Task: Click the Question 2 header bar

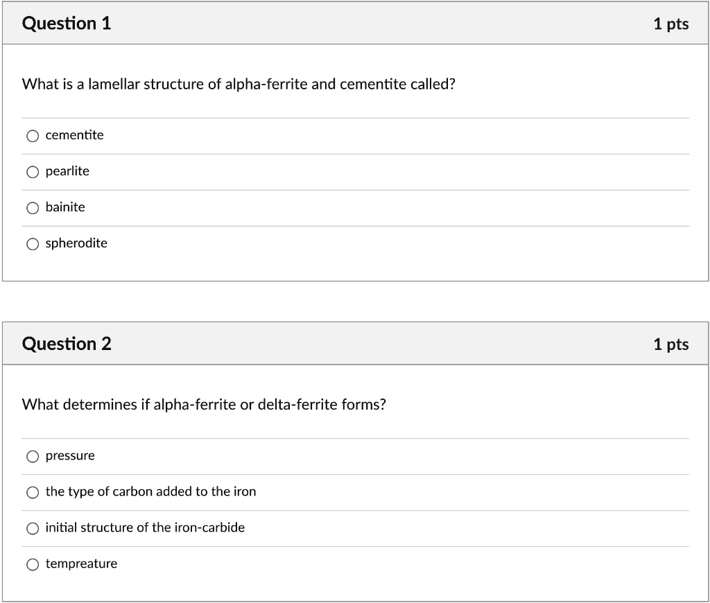Action: tap(355, 342)
